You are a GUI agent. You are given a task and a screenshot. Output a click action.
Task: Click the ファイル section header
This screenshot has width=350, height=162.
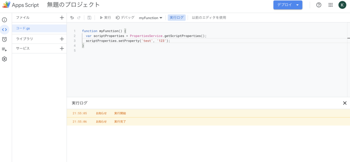tap(23, 18)
